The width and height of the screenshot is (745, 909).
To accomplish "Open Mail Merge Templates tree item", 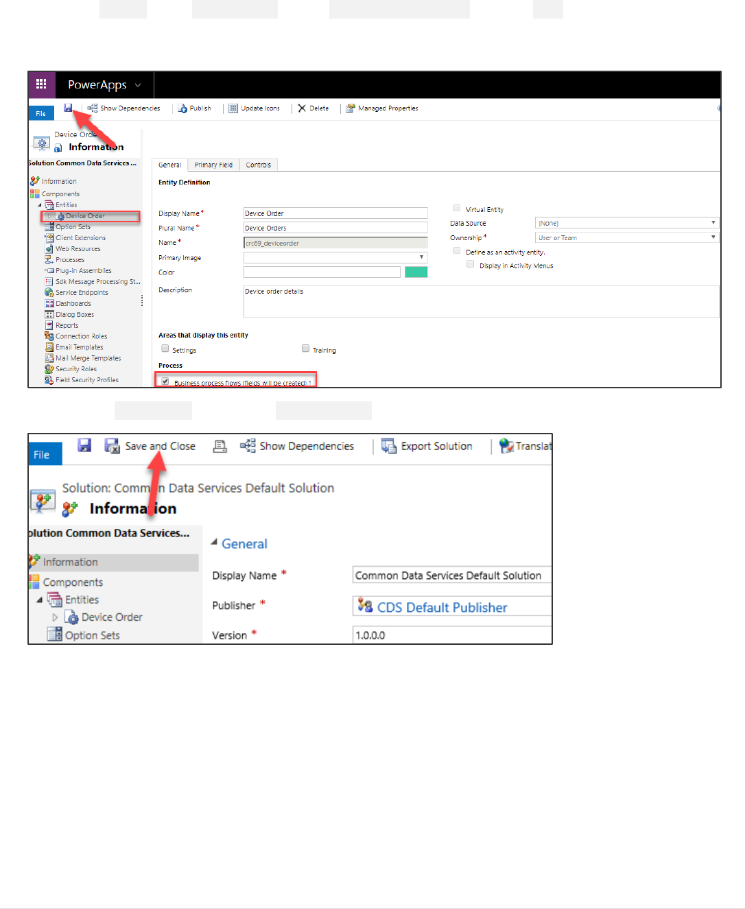I will point(83,358).
